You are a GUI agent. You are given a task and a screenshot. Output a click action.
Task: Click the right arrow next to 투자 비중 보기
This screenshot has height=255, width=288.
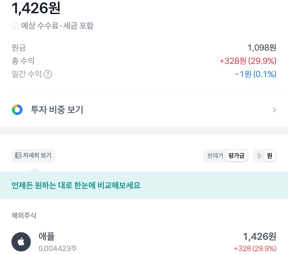274,109
